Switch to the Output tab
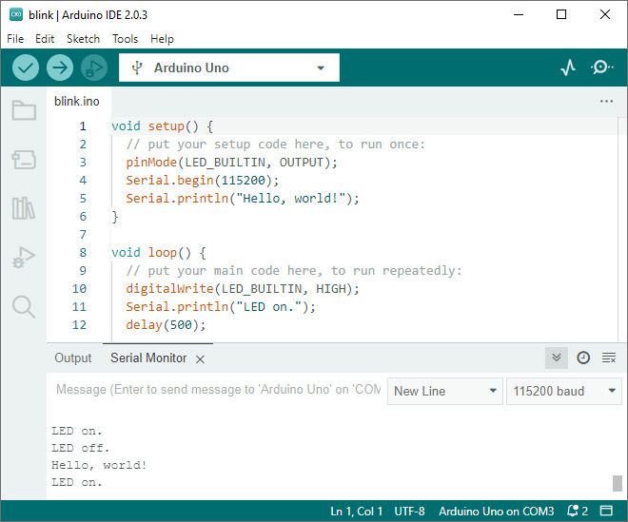This screenshot has height=522, width=628. tap(73, 358)
